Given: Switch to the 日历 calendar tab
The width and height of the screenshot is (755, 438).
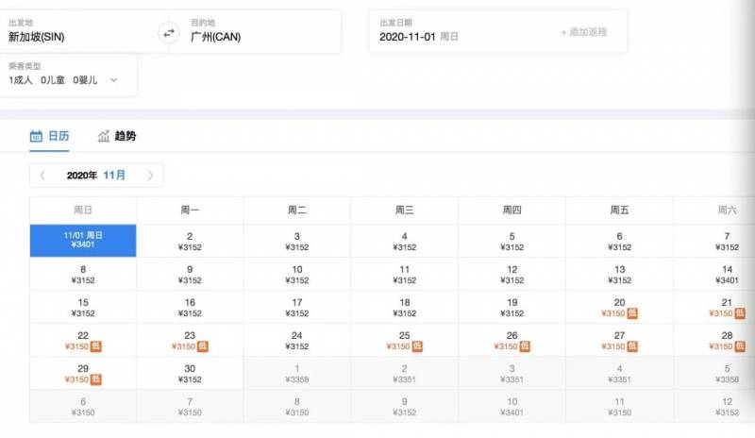Looking at the screenshot, I should click(49, 136).
